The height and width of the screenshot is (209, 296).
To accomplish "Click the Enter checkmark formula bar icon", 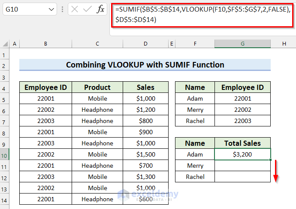I will [87, 9].
